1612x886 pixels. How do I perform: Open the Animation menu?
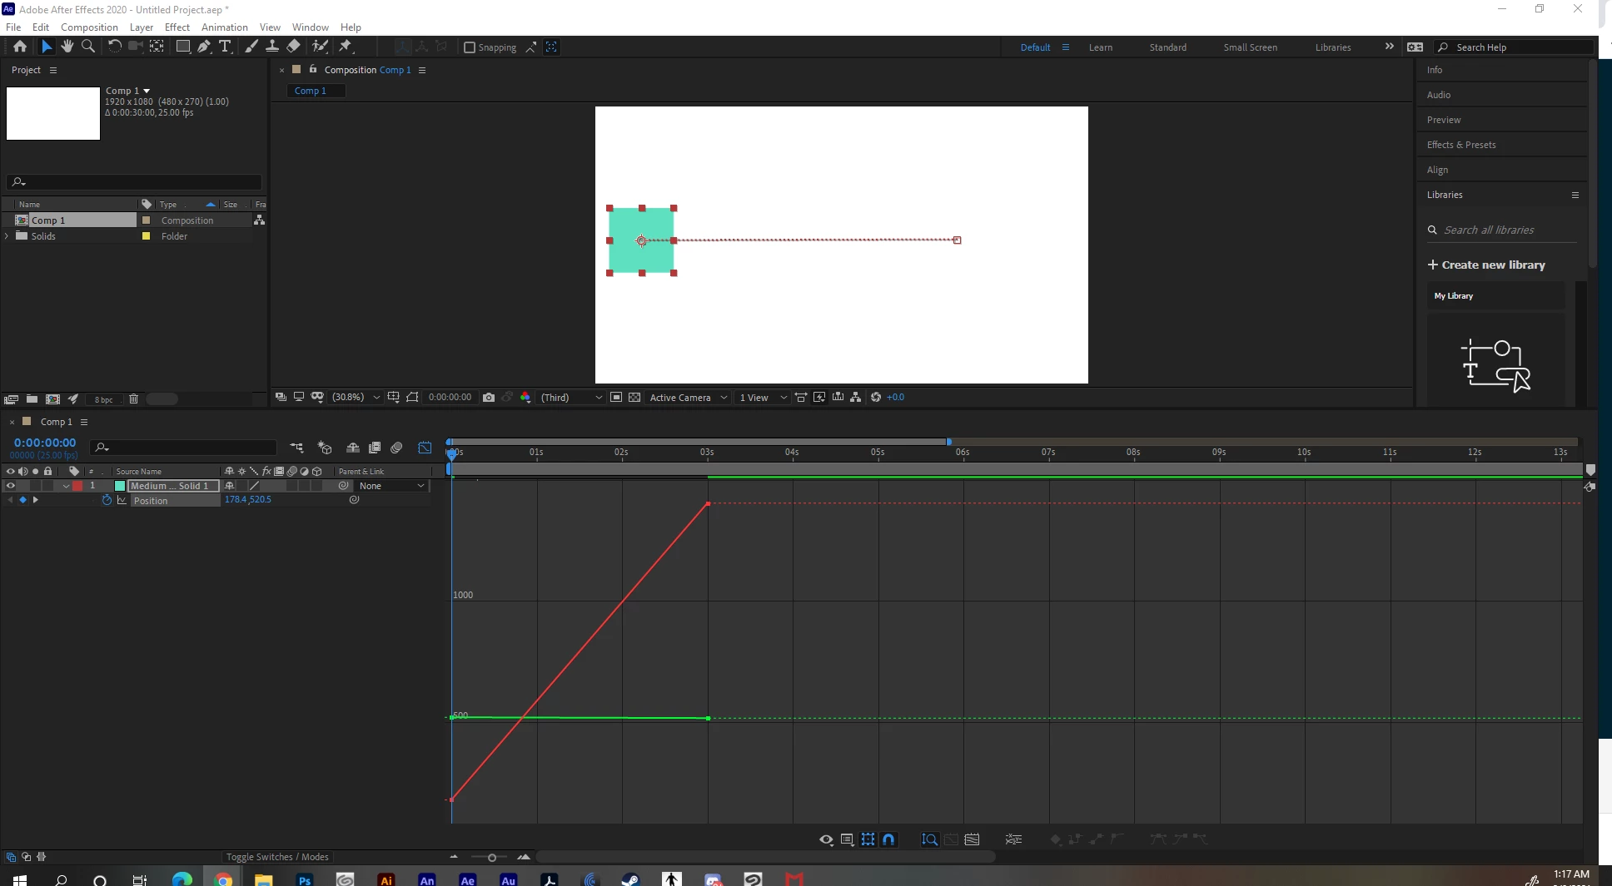[225, 27]
